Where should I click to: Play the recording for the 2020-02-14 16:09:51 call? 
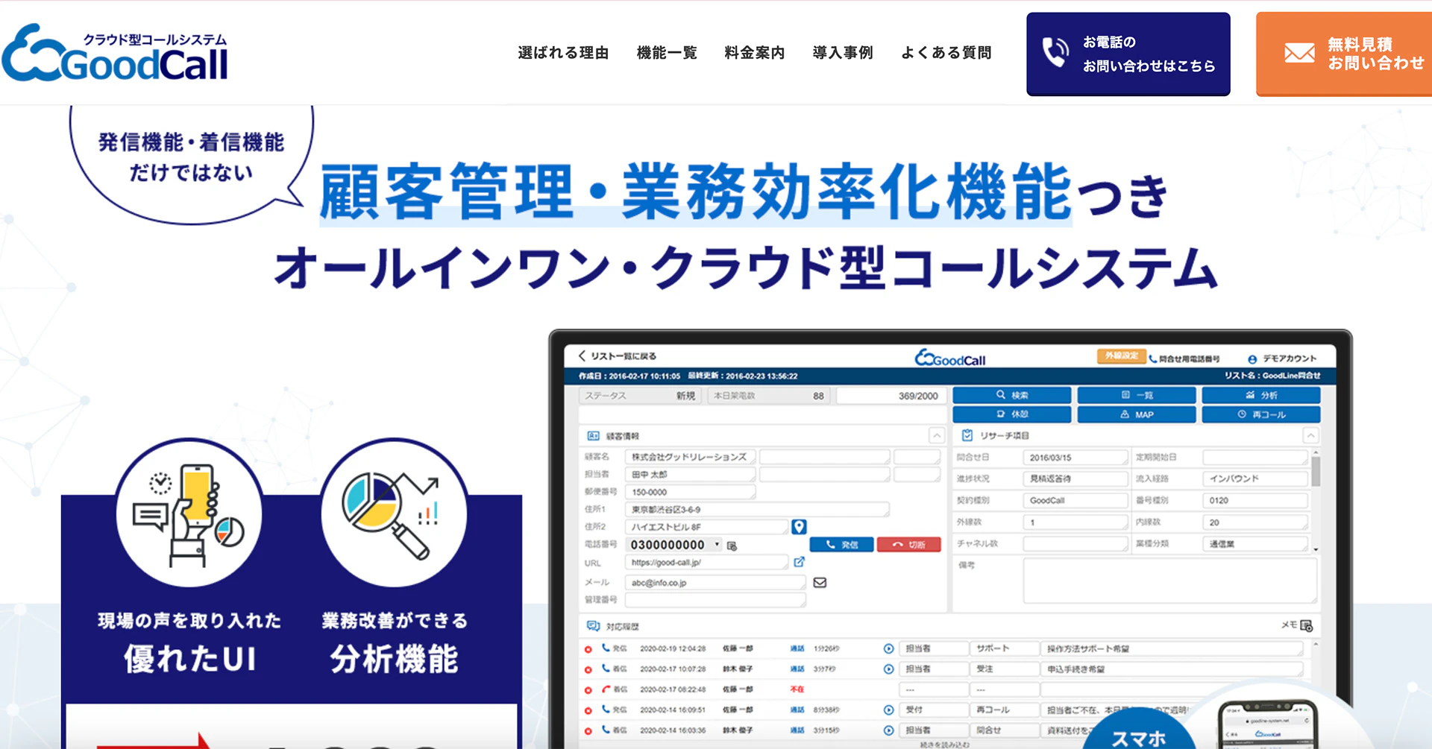pyautogui.click(x=888, y=710)
